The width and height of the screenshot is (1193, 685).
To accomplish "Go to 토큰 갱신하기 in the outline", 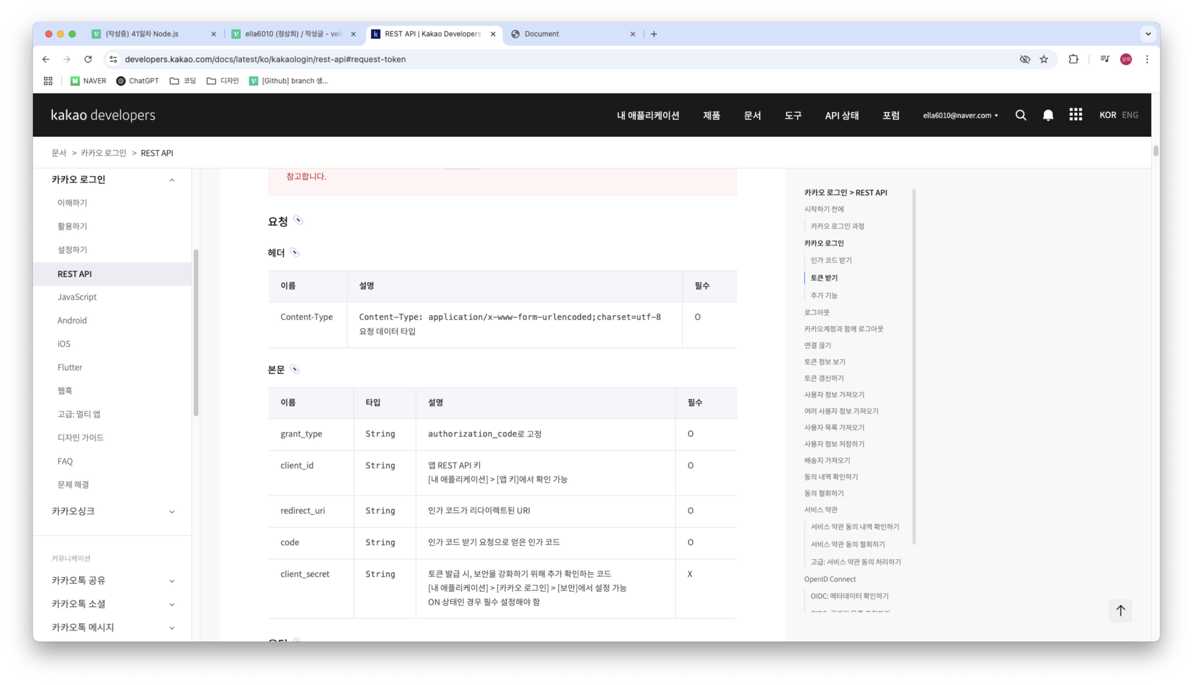I will [824, 378].
